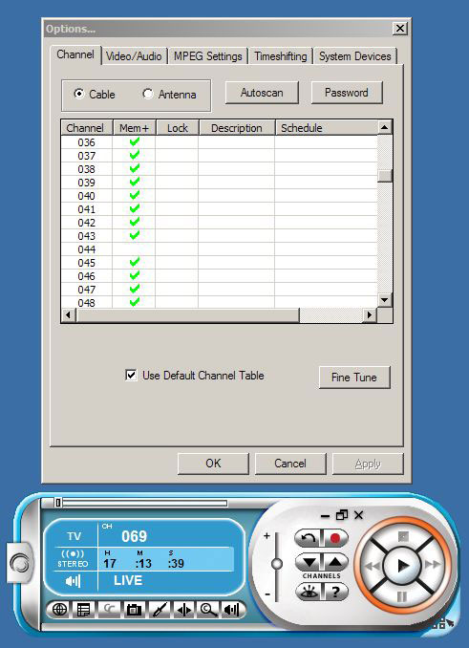The height and width of the screenshot is (648, 469).
Task: Open the Timeshifting tab
Action: point(281,56)
